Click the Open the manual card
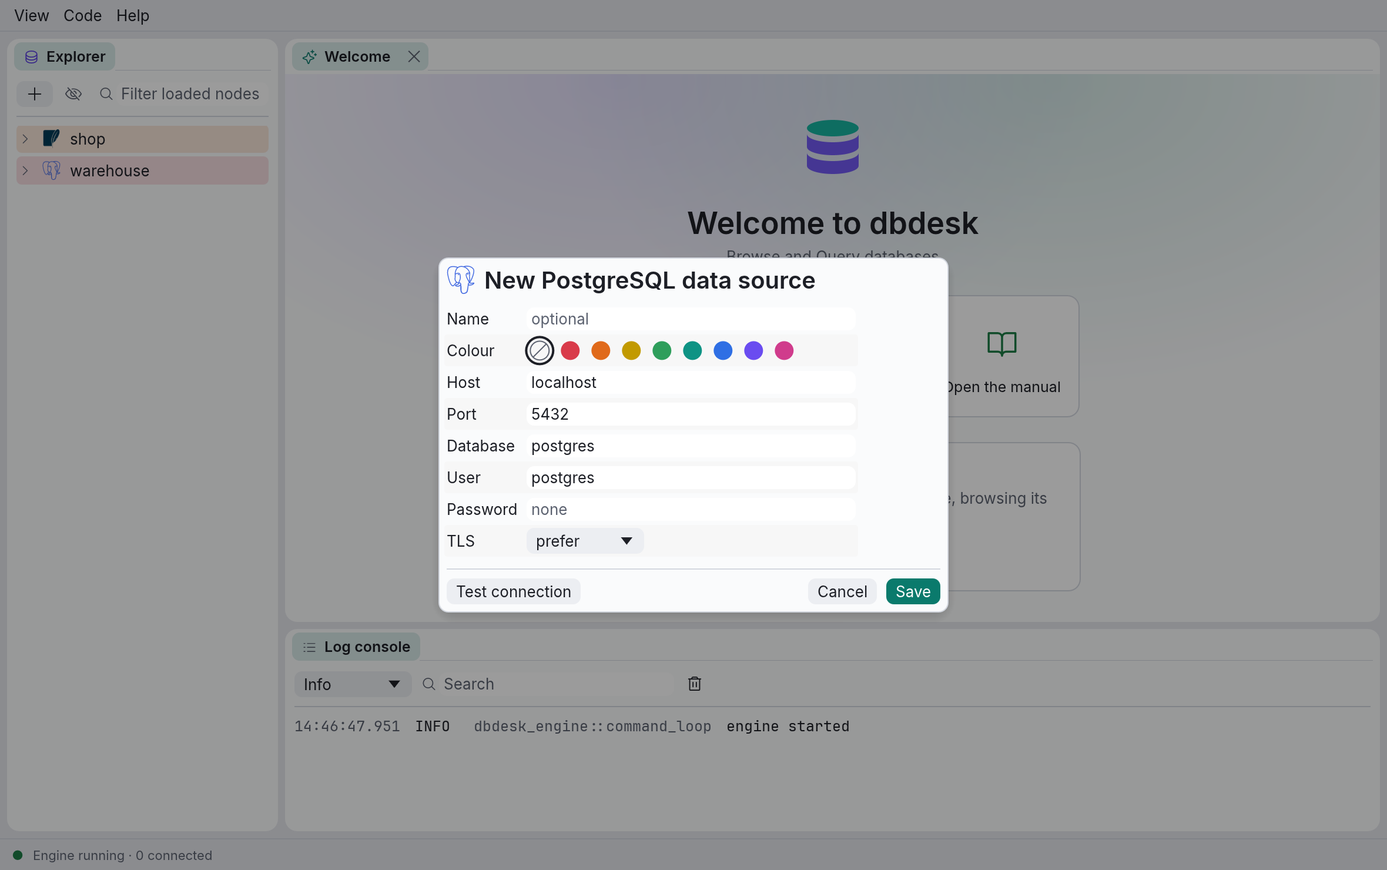1387x870 pixels. (1013, 356)
